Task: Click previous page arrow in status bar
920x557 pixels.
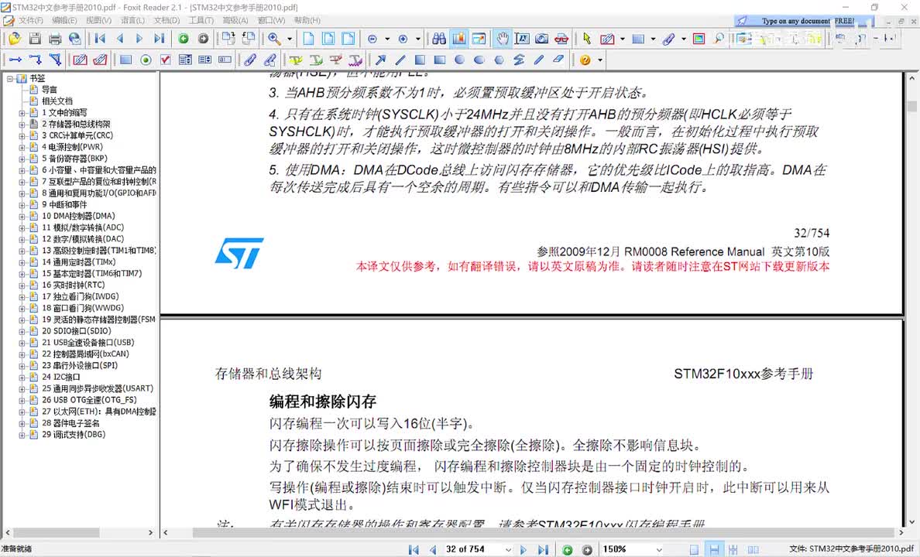Action: [433, 549]
